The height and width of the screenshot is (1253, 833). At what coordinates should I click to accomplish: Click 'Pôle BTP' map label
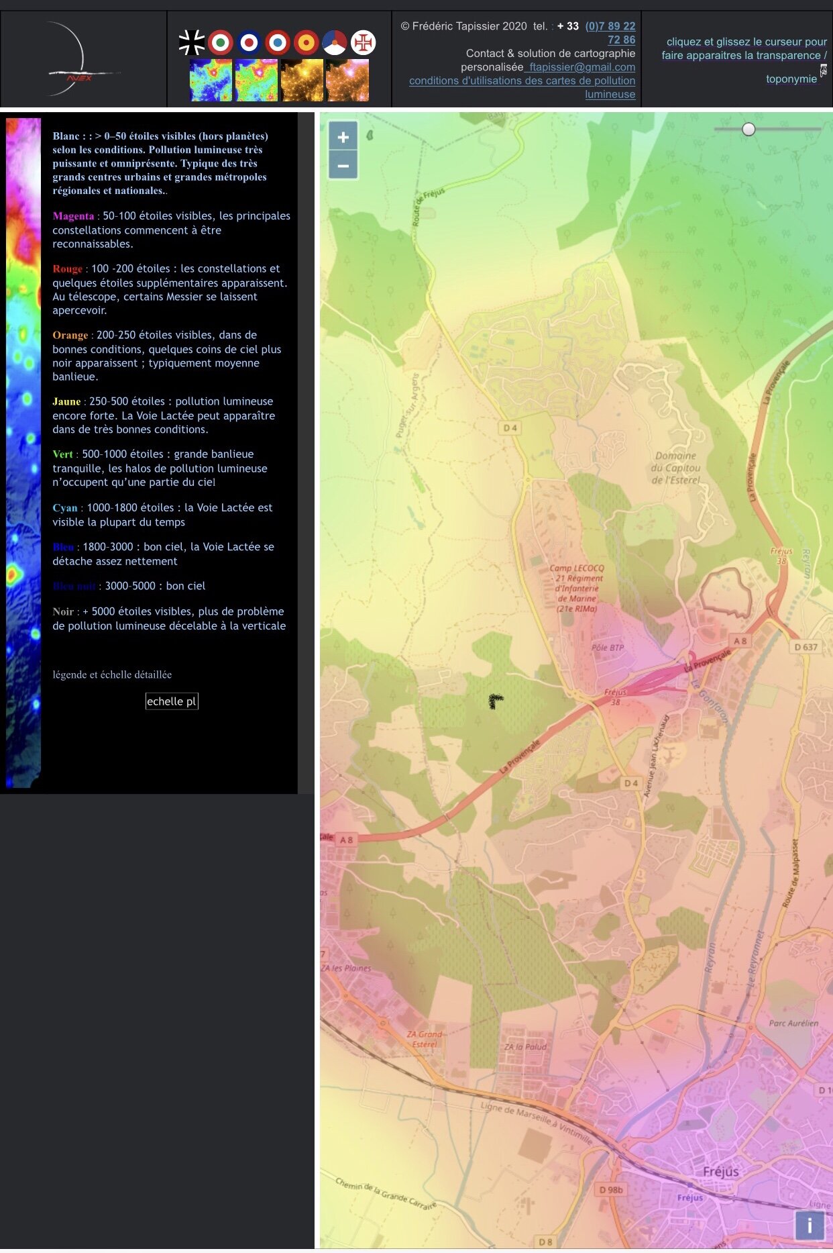pyautogui.click(x=608, y=648)
